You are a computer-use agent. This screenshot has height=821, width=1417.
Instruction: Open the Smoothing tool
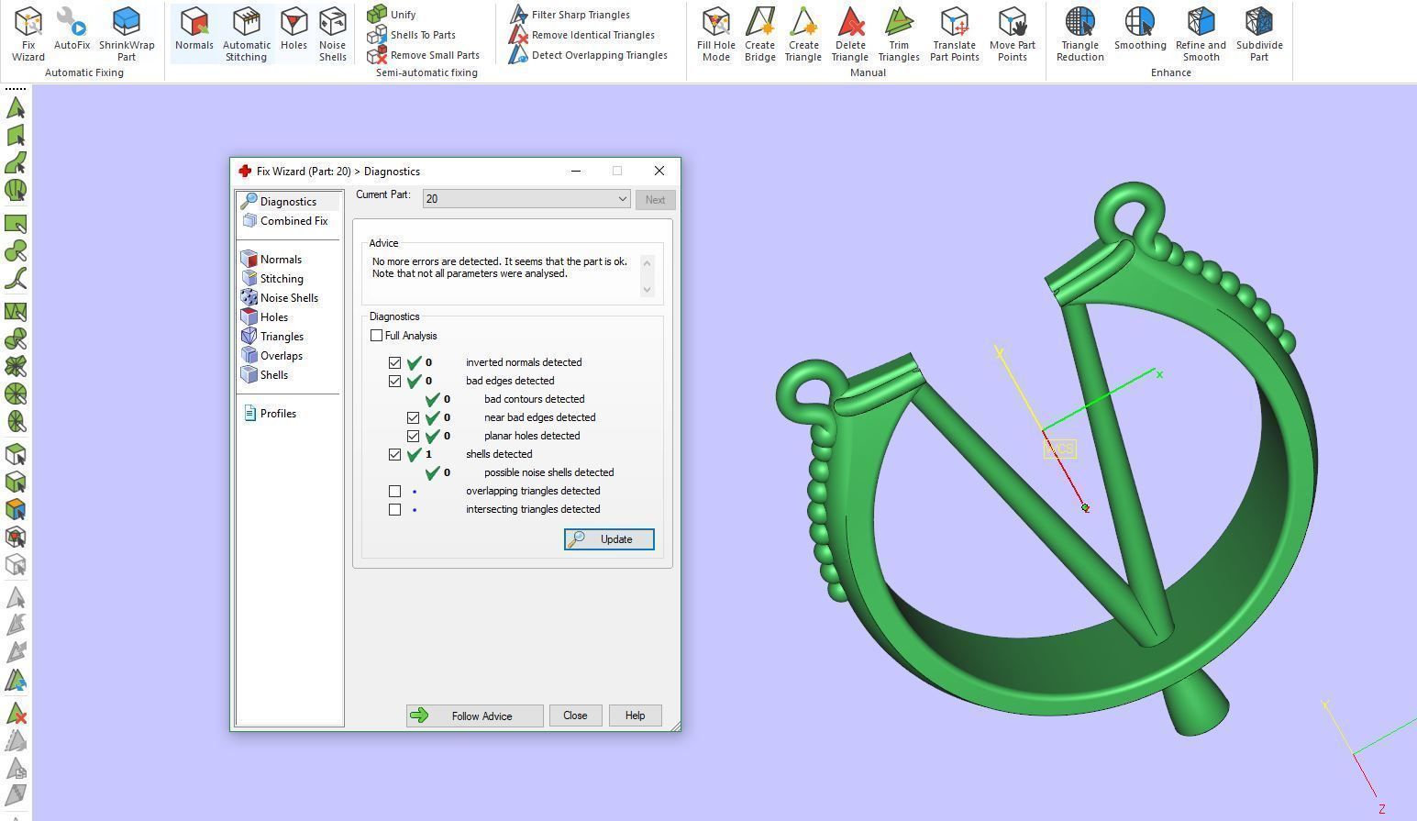1140,28
